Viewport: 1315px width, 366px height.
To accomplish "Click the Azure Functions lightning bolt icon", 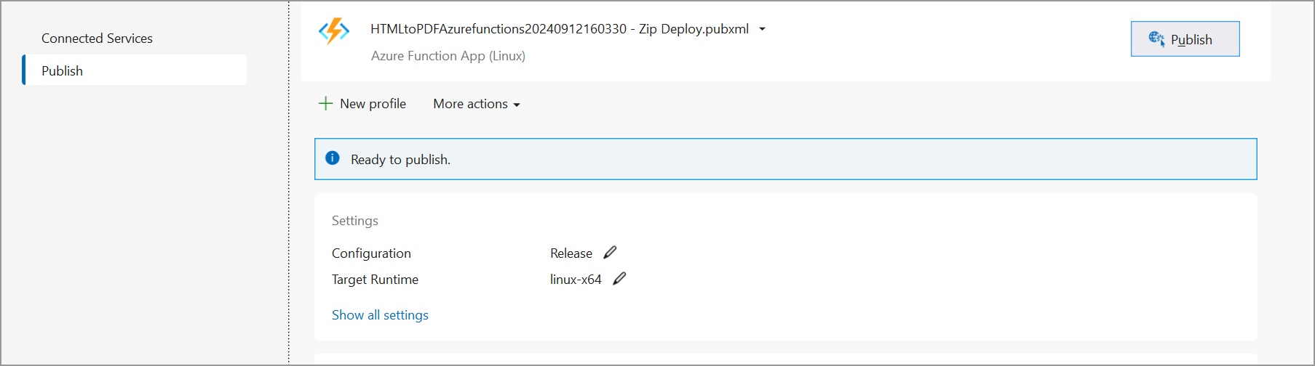I will click(334, 30).
